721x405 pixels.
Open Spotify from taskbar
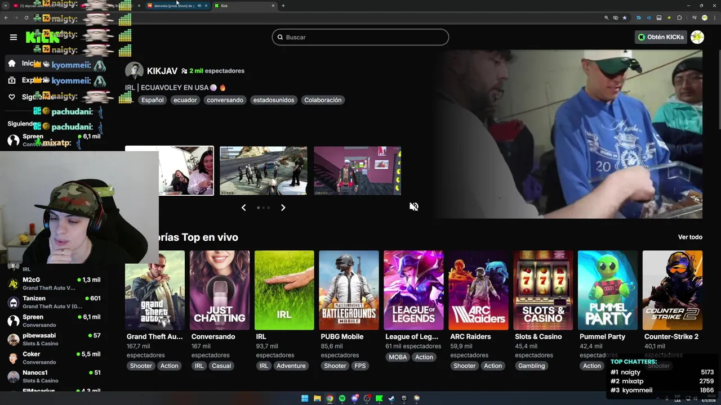click(x=342, y=398)
